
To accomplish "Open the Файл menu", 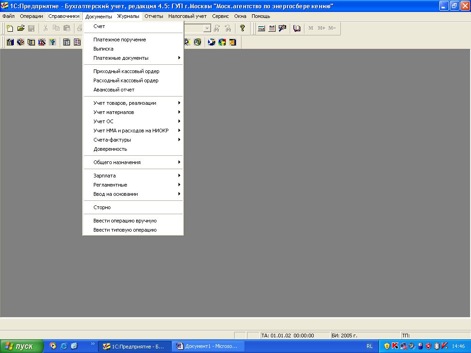I will click(8, 16).
